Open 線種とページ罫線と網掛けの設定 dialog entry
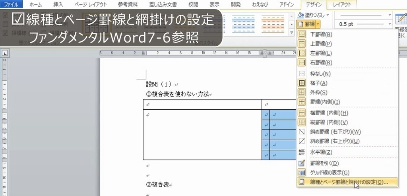The width and height of the screenshot is (407, 196). [x=347, y=182]
